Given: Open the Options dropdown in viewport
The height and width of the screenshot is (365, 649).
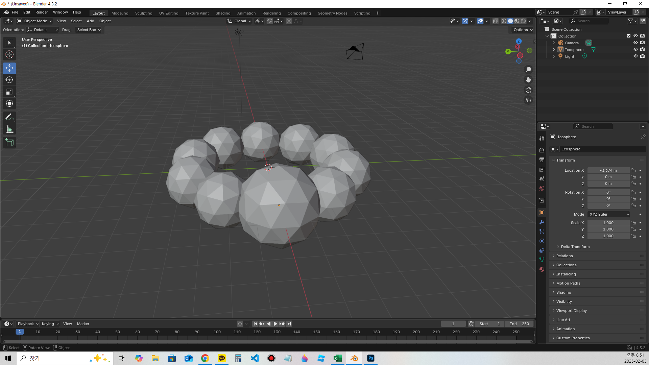Looking at the screenshot, I should (x=523, y=30).
